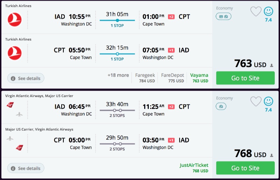Favorite the Virgin Atlantic 768 USD flight
Screen dimensions: 280x180
(256, 102)
